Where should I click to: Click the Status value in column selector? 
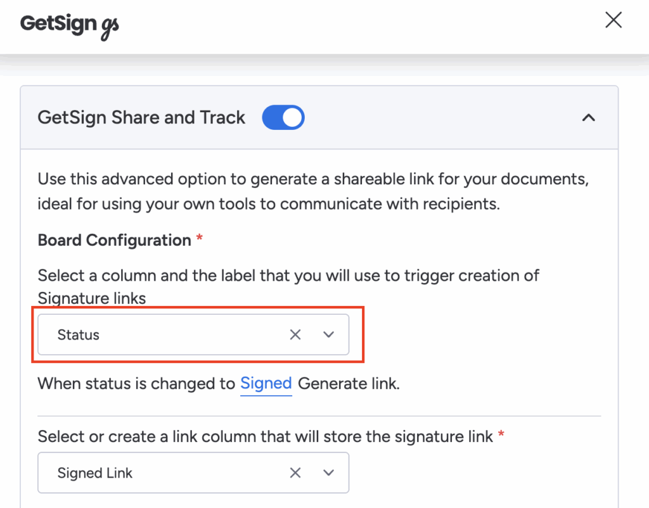tap(79, 334)
